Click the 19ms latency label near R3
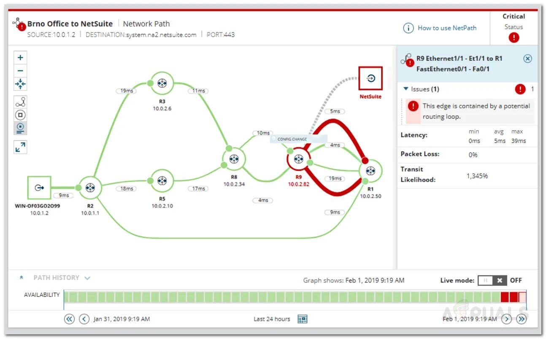Image resolution: width=546 pixels, height=339 pixels. click(x=127, y=91)
